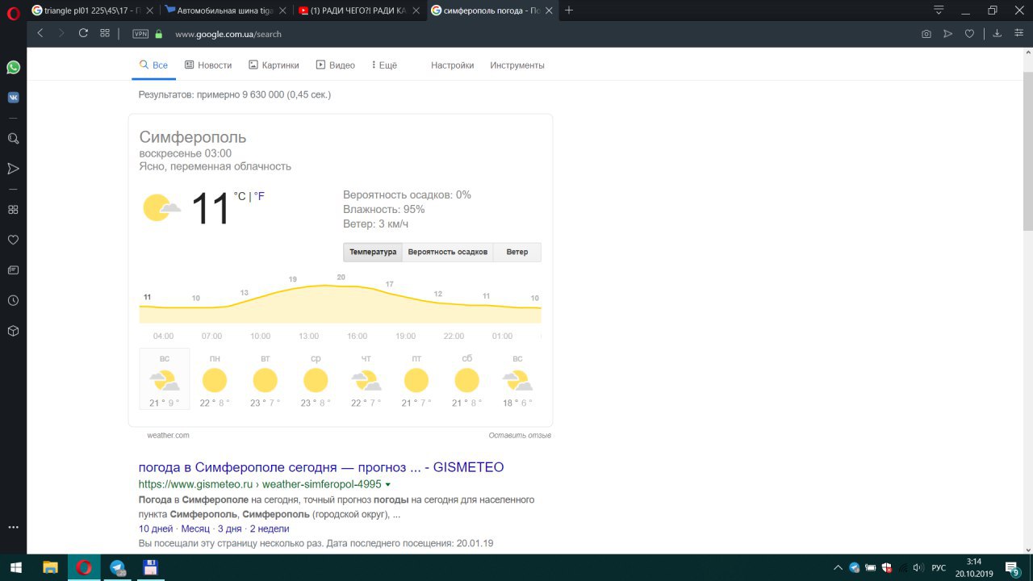Send page to My Flow from toolbar
1033x581 pixels.
point(948,34)
